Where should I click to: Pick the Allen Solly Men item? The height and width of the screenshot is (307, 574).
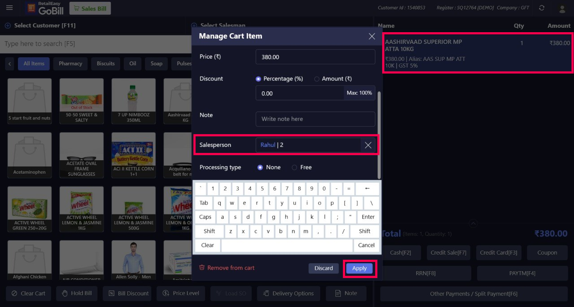click(x=134, y=260)
